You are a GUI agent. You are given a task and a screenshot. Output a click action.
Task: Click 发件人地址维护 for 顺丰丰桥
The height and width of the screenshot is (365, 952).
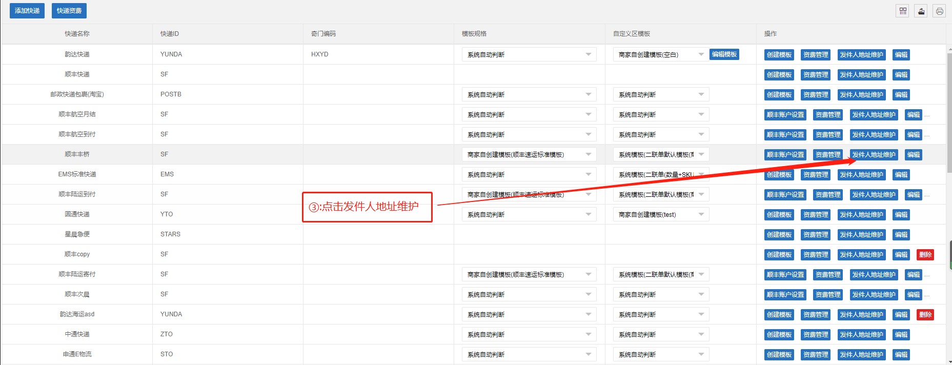click(x=874, y=154)
